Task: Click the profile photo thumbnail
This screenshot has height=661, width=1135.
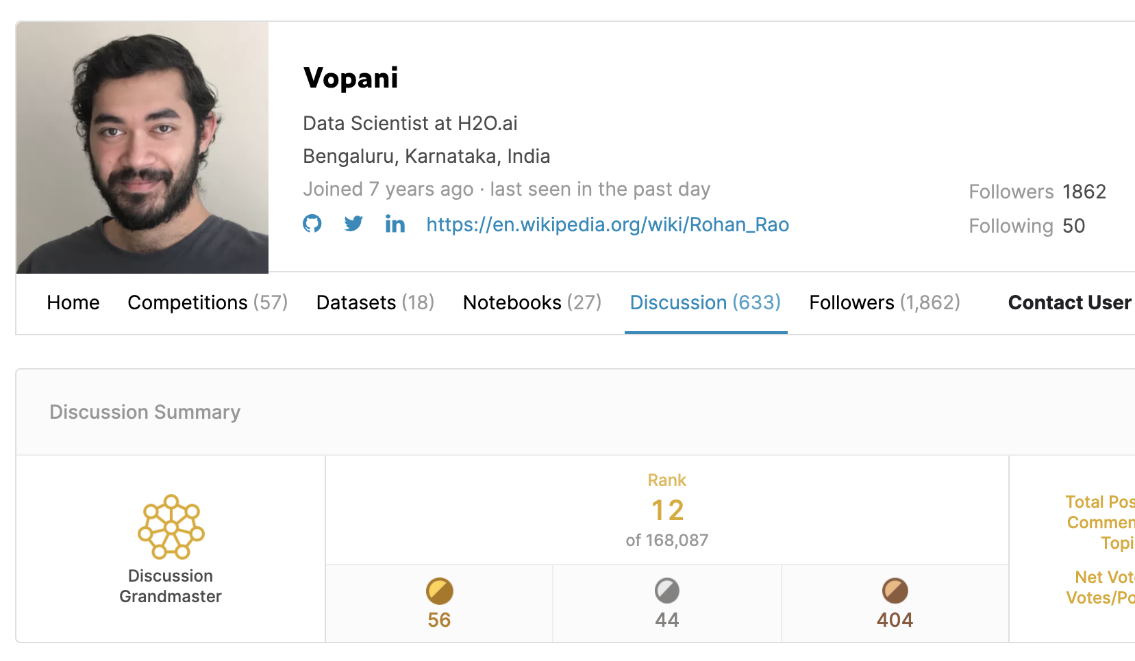Action: pyautogui.click(x=142, y=147)
